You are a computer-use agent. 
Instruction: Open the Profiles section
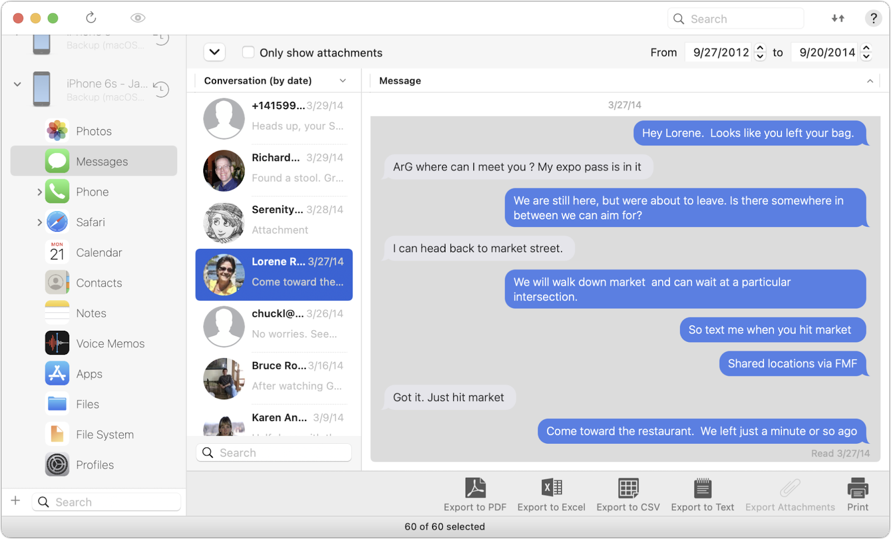pyautogui.click(x=94, y=465)
